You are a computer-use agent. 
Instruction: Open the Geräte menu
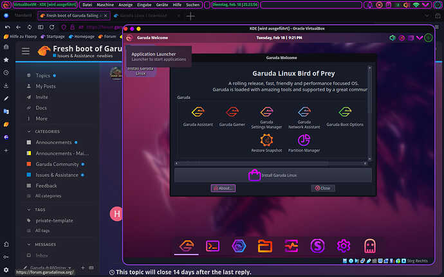click(x=162, y=4)
